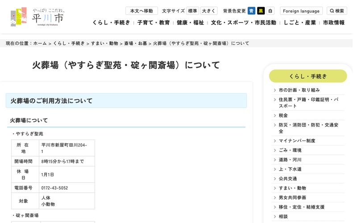This screenshot has width=357, height=223.
Task: Click the chevron beside 上・下水道
Action: (275, 169)
